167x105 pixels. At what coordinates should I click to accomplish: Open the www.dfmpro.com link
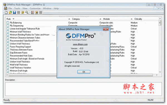(x=80, y=44)
